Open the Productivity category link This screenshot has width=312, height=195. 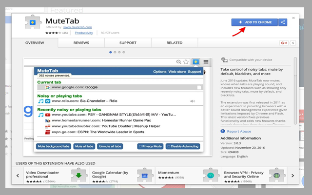pos(84,33)
